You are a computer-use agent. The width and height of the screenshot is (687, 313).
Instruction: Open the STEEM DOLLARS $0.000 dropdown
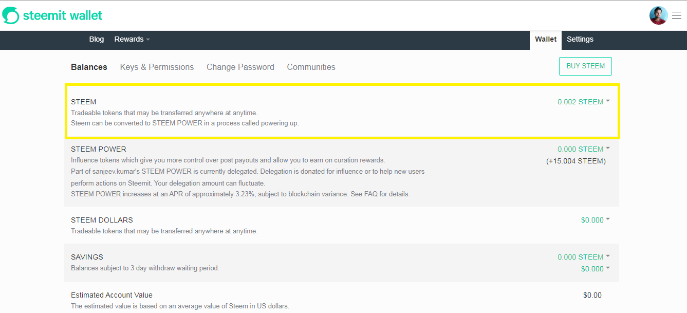click(x=595, y=220)
